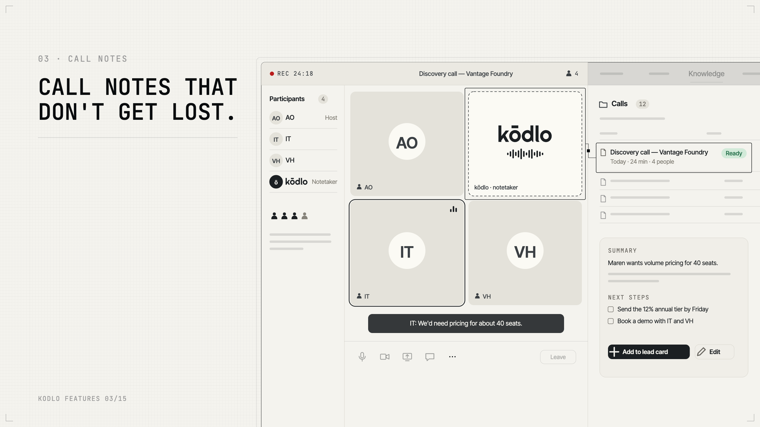Click the red REC recording indicator
760x427 pixels.
pos(272,74)
